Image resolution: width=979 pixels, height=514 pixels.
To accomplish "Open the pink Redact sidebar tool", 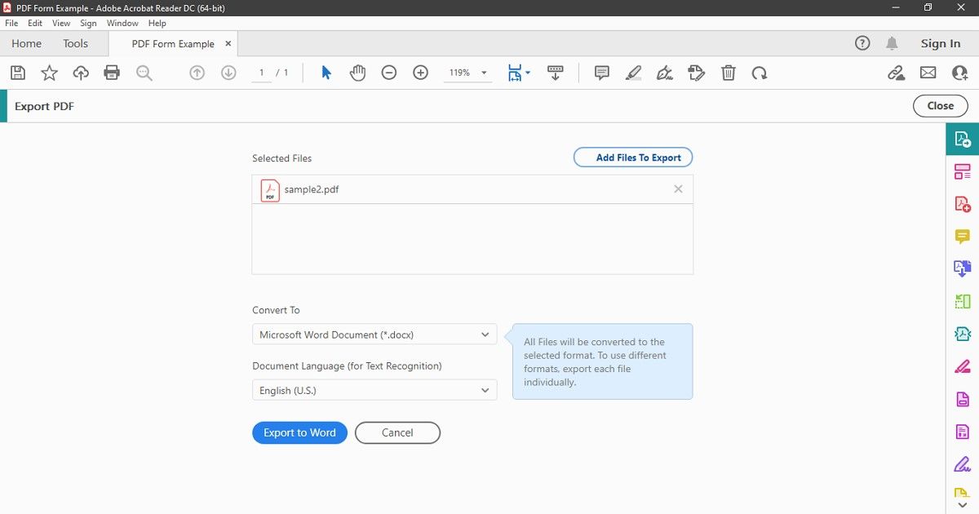I will [x=963, y=366].
